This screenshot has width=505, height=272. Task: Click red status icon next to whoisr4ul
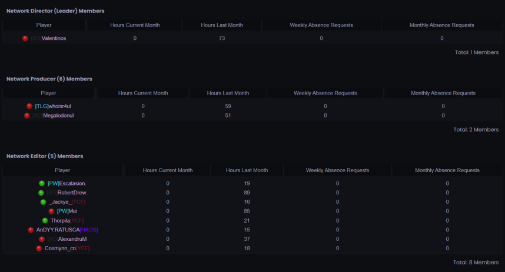tap(29, 106)
